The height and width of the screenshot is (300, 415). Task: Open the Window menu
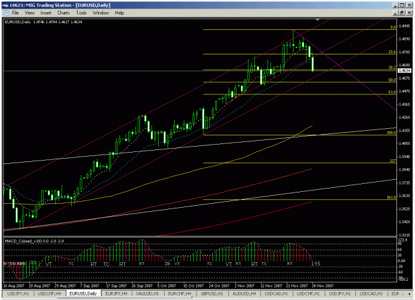point(101,13)
